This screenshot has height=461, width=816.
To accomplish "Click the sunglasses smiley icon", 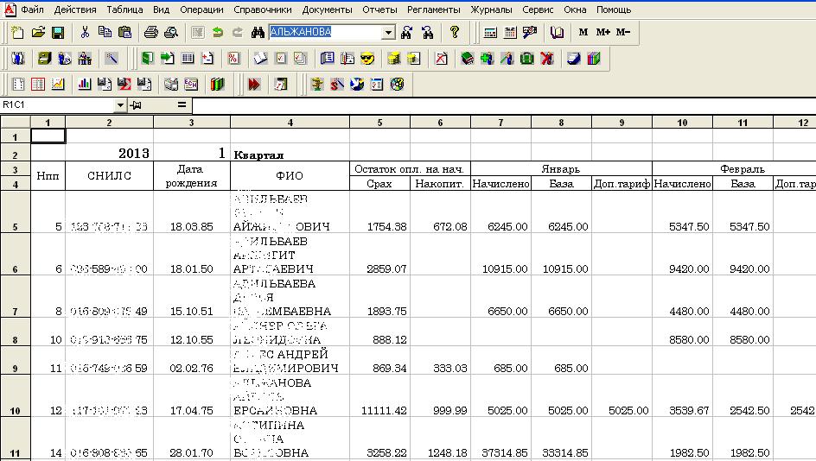I will tap(367, 58).
